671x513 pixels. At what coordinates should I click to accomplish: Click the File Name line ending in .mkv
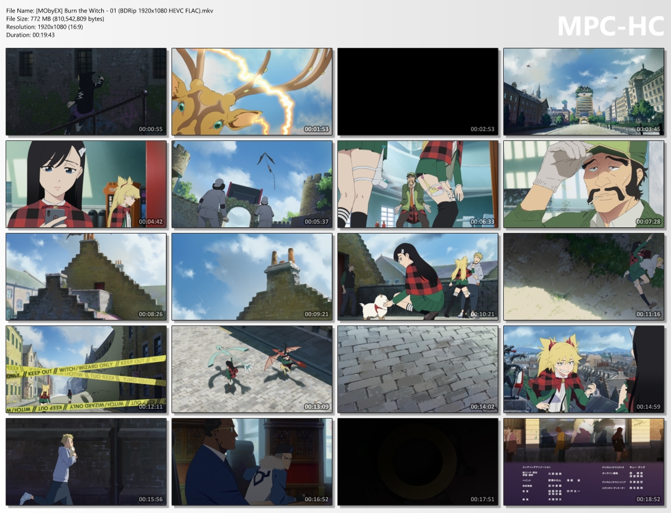pyautogui.click(x=109, y=11)
